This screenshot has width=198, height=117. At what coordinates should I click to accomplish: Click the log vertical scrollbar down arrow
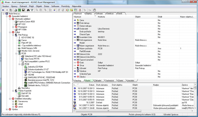point(195,108)
